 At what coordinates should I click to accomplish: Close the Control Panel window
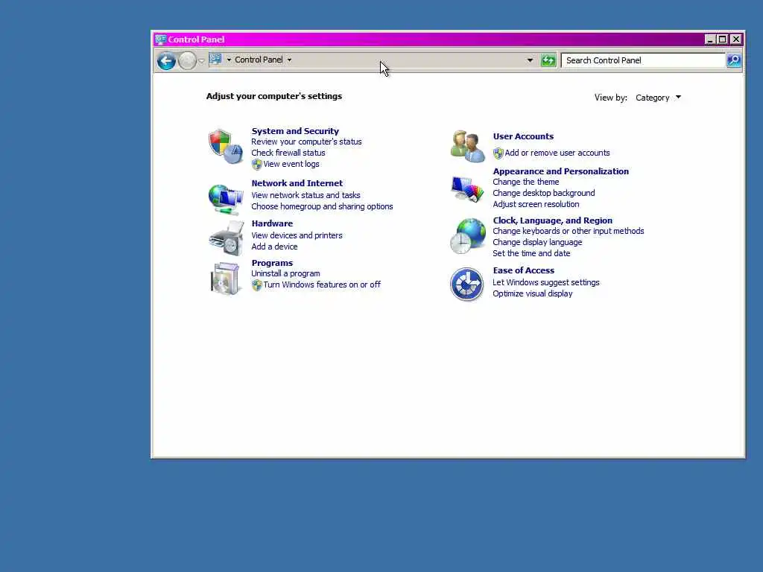click(x=735, y=39)
